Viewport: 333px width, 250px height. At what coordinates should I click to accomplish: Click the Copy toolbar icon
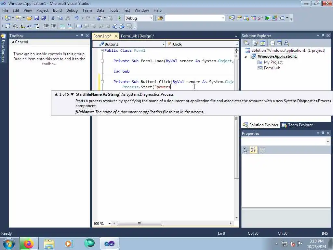click(x=60, y=18)
